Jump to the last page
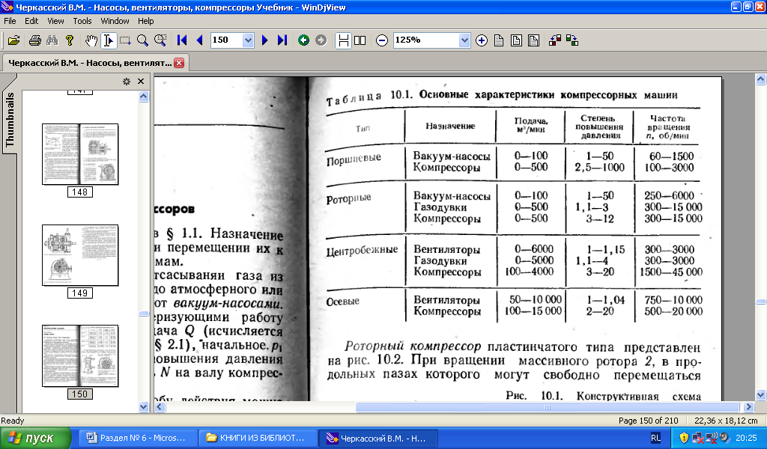The image size is (767, 449). point(282,40)
